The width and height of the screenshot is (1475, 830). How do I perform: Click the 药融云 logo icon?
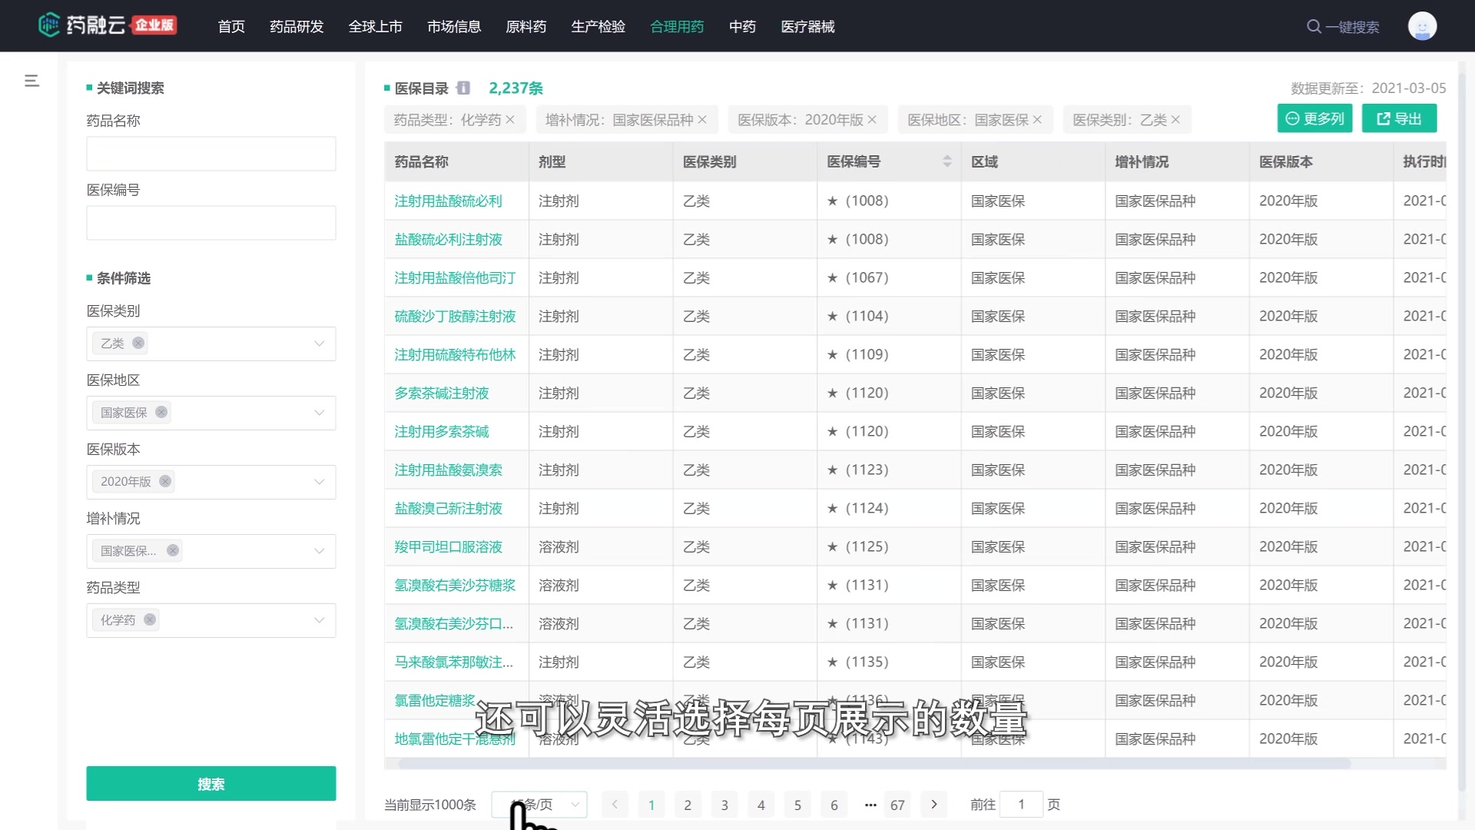click(x=49, y=25)
